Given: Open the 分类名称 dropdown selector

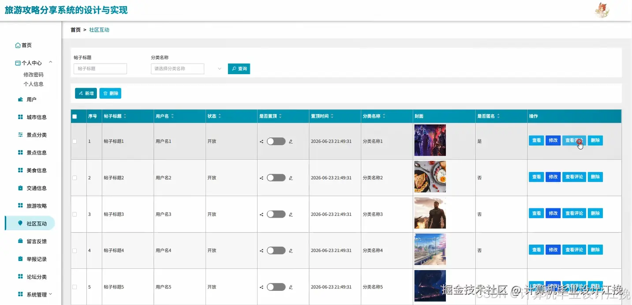Looking at the screenshot, I should coord(177,69).
